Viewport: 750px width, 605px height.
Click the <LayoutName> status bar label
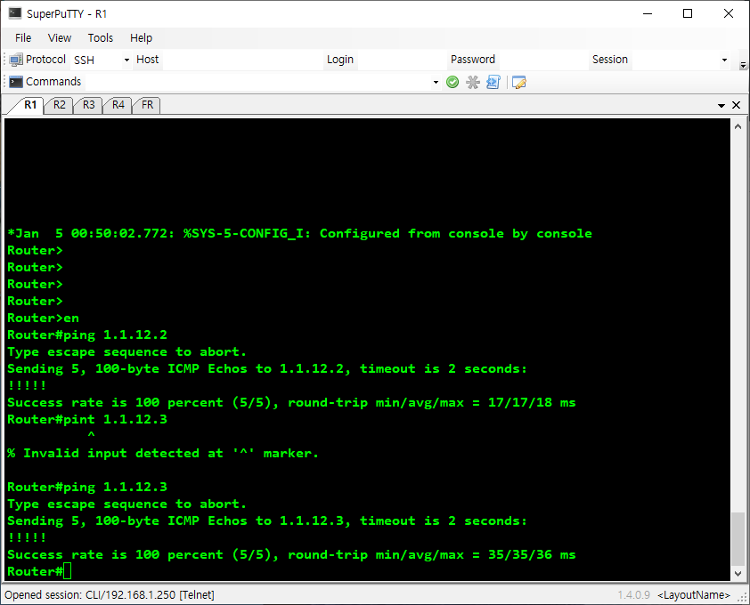coord(694,595)
